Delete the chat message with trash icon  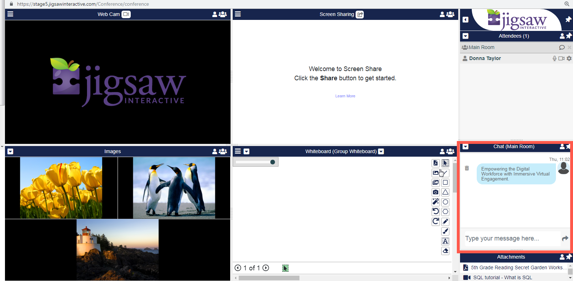click(x=467, y=168)
